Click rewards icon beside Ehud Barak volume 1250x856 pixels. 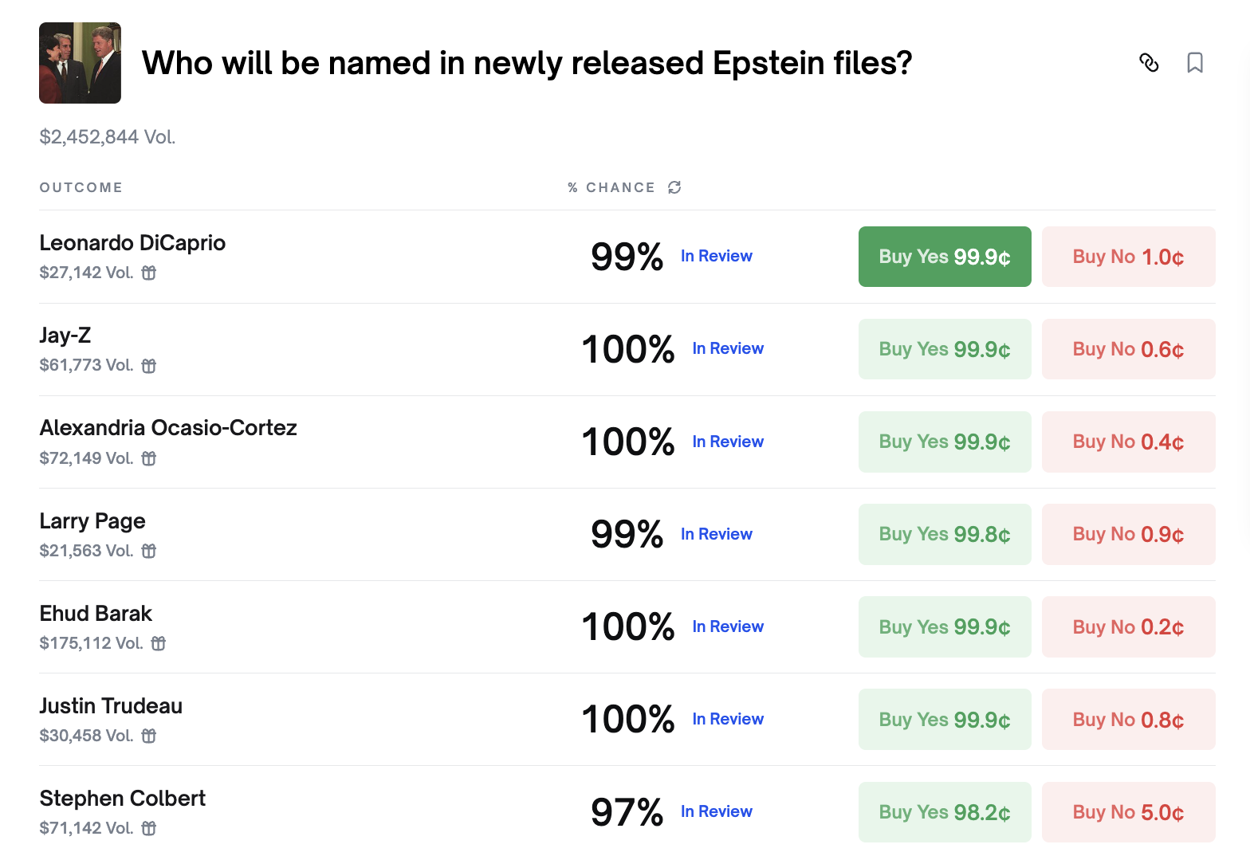[x=159, y=643]
